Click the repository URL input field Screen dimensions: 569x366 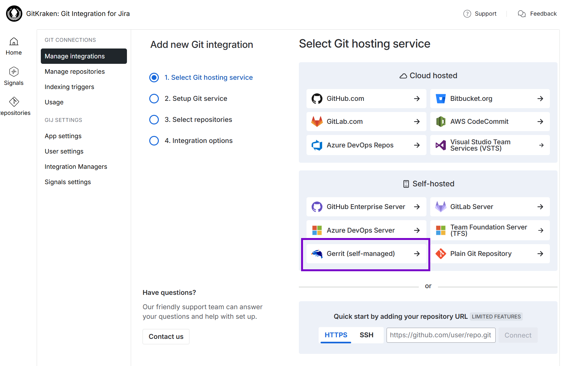(440, 335)
